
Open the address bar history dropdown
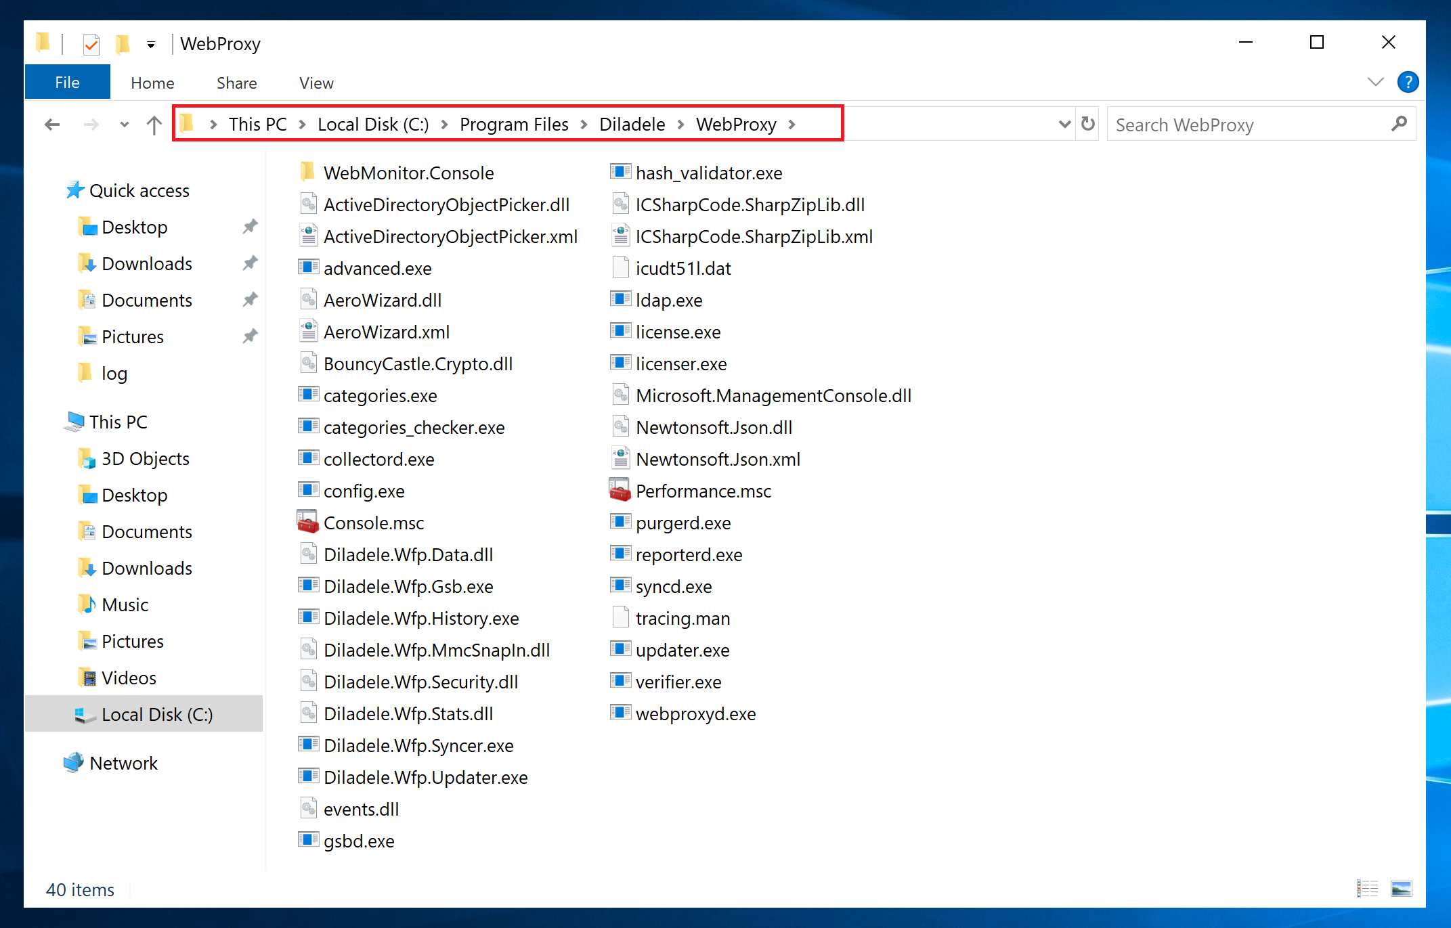(1064, 125)
